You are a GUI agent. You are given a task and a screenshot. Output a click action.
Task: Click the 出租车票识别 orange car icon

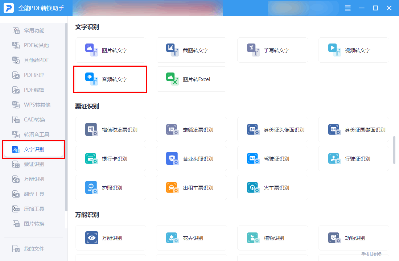pos(173,187)
